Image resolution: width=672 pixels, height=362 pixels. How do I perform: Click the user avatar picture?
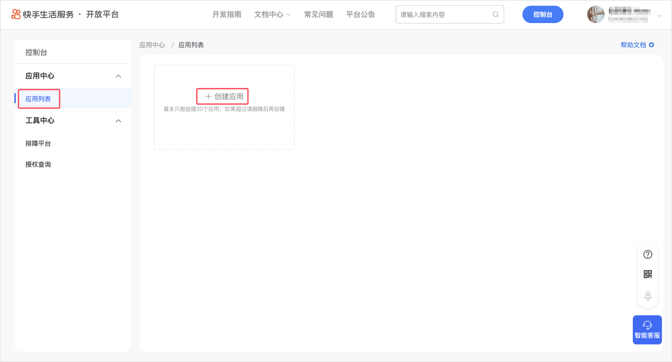pyautogui.click(x=596, y=14)
